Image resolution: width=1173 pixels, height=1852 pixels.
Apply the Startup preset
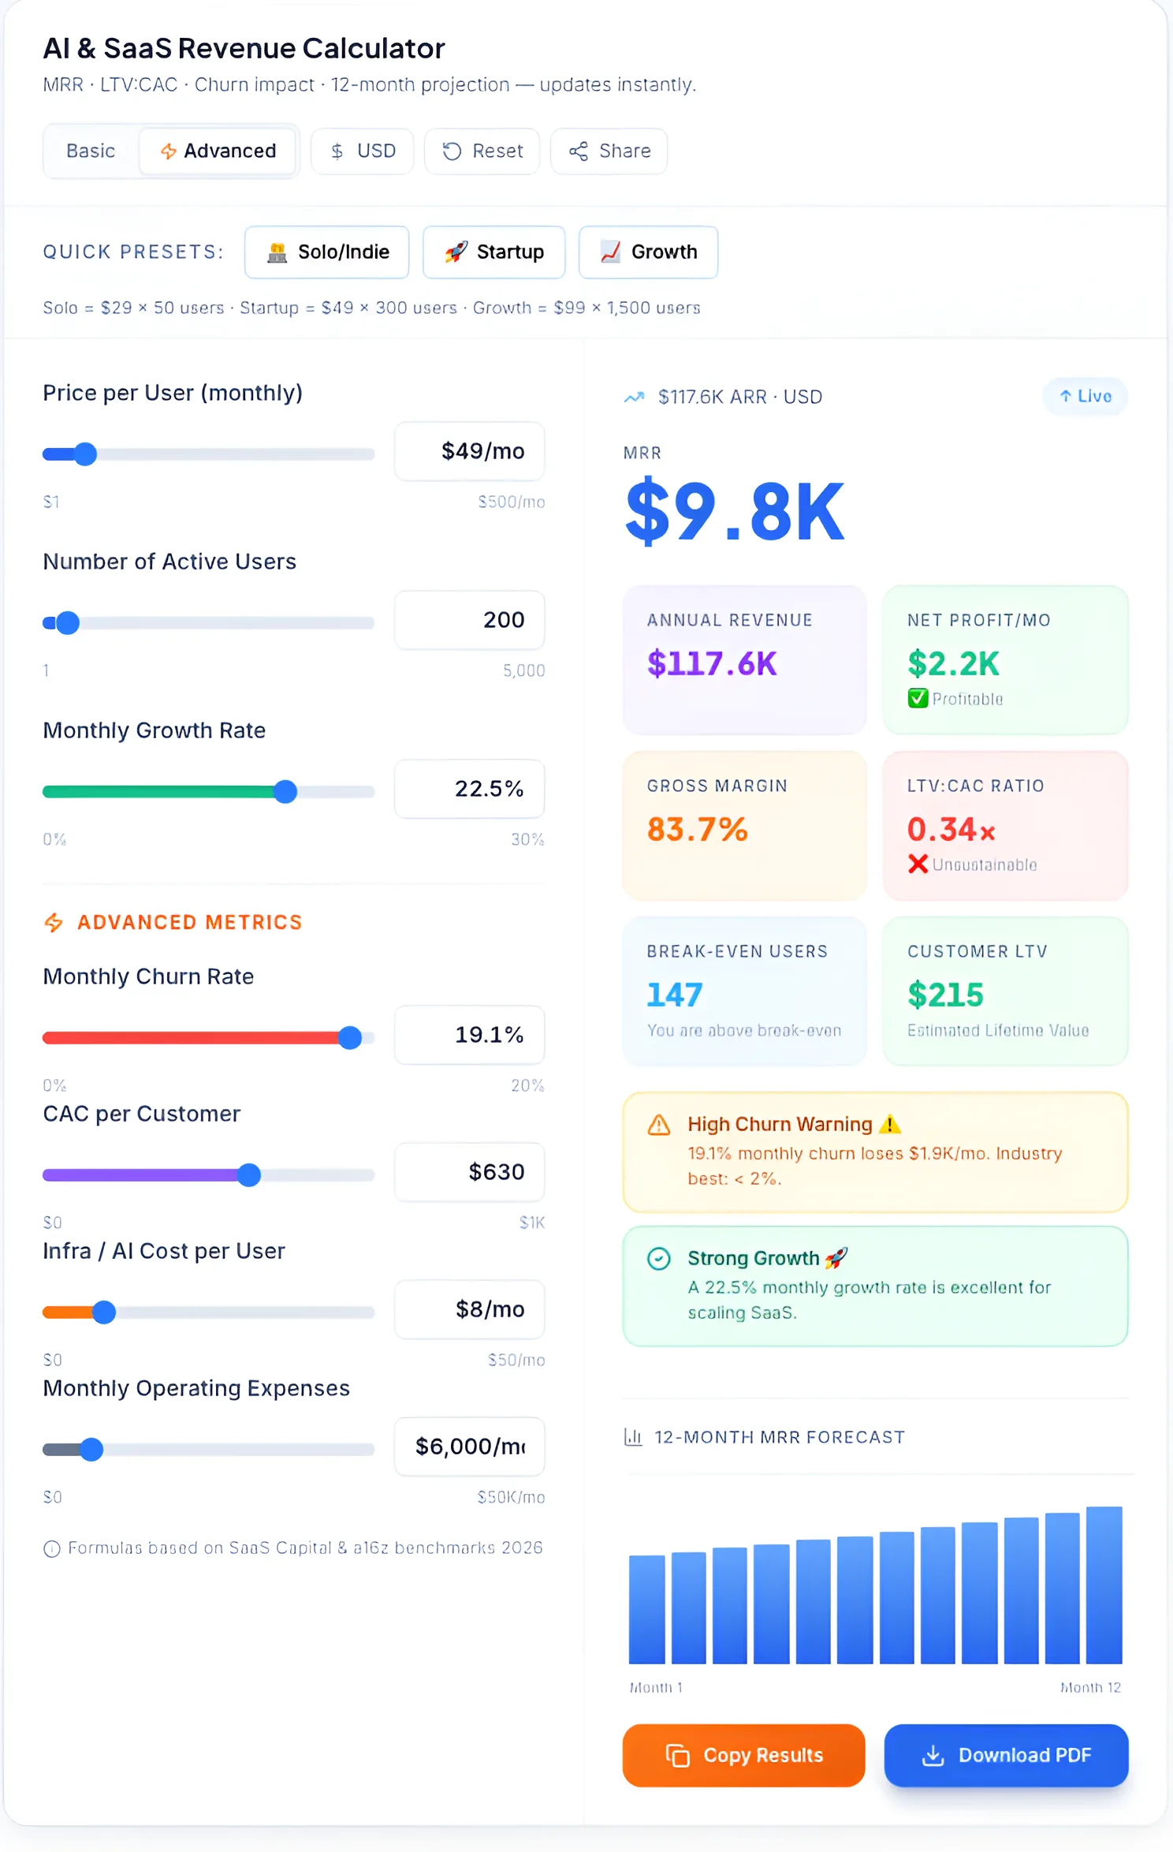pyautogui.click(x=494, y=252)
